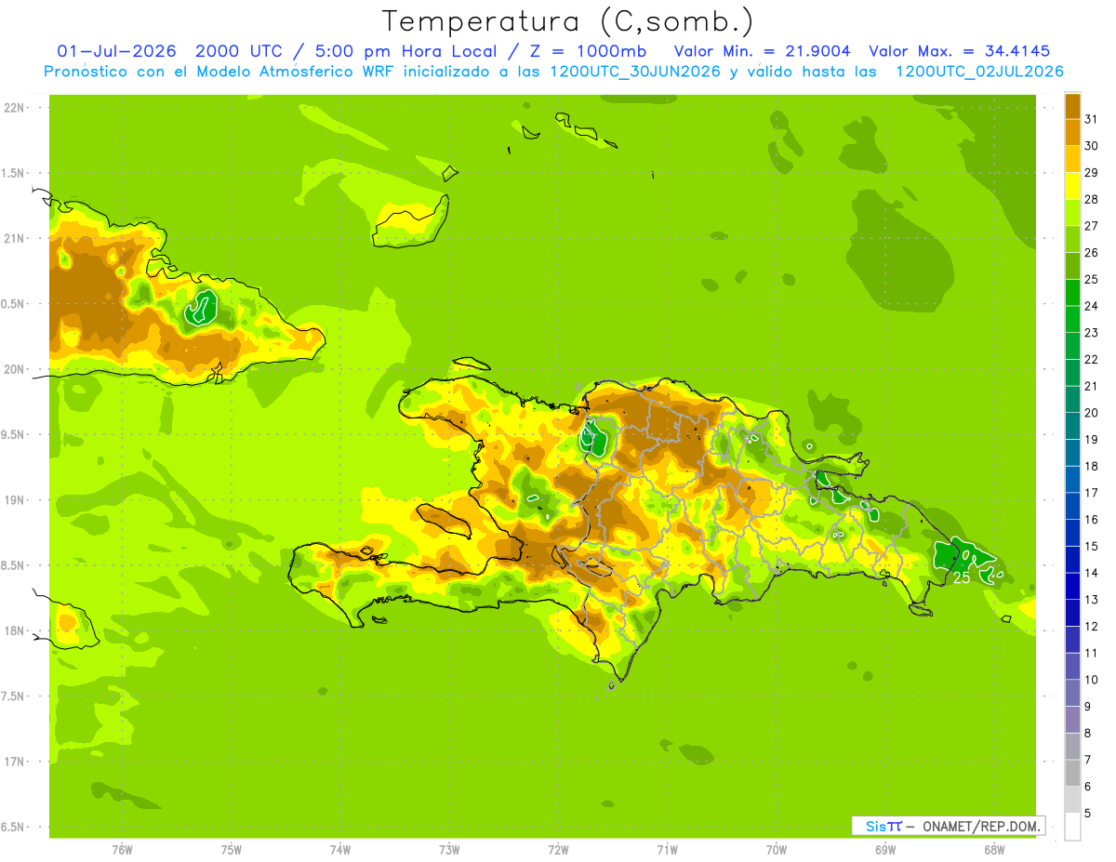Click the '75W' longitude axis label
The width and height of the screenshot is (1116, 862).
tap(231, 851)
